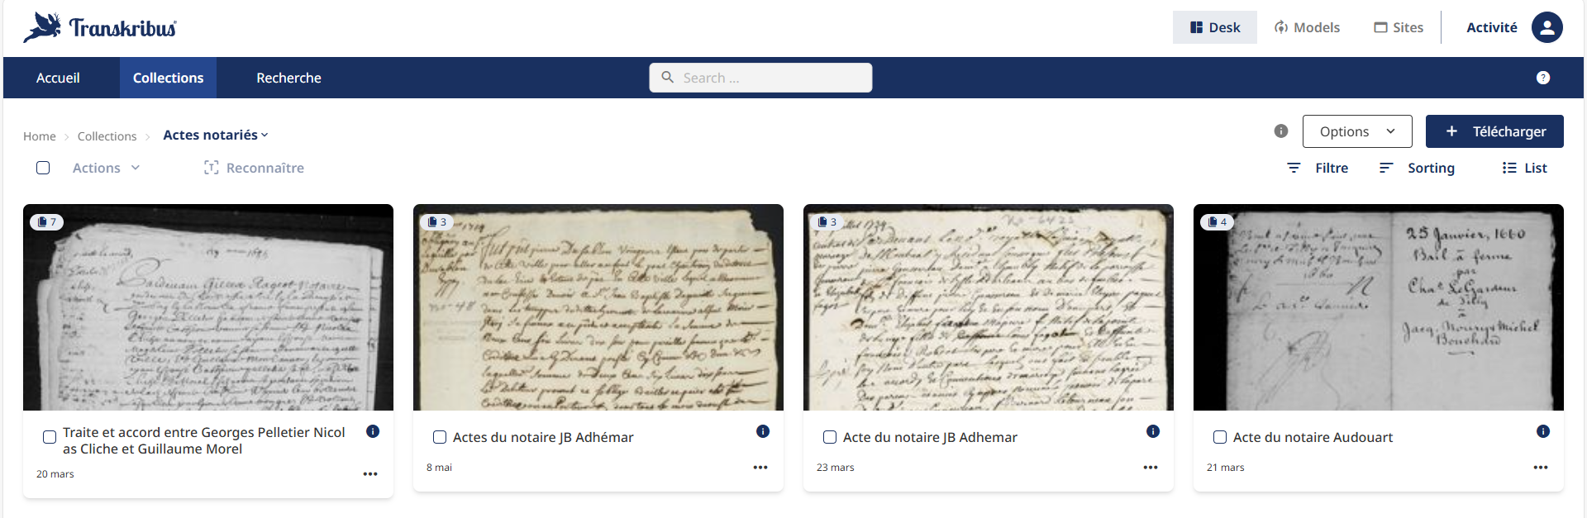Select the Acte du notaire Audouart checkbox
Image resolution: width=1587 pixels, height=518 pixels.
coord(1220,437)
